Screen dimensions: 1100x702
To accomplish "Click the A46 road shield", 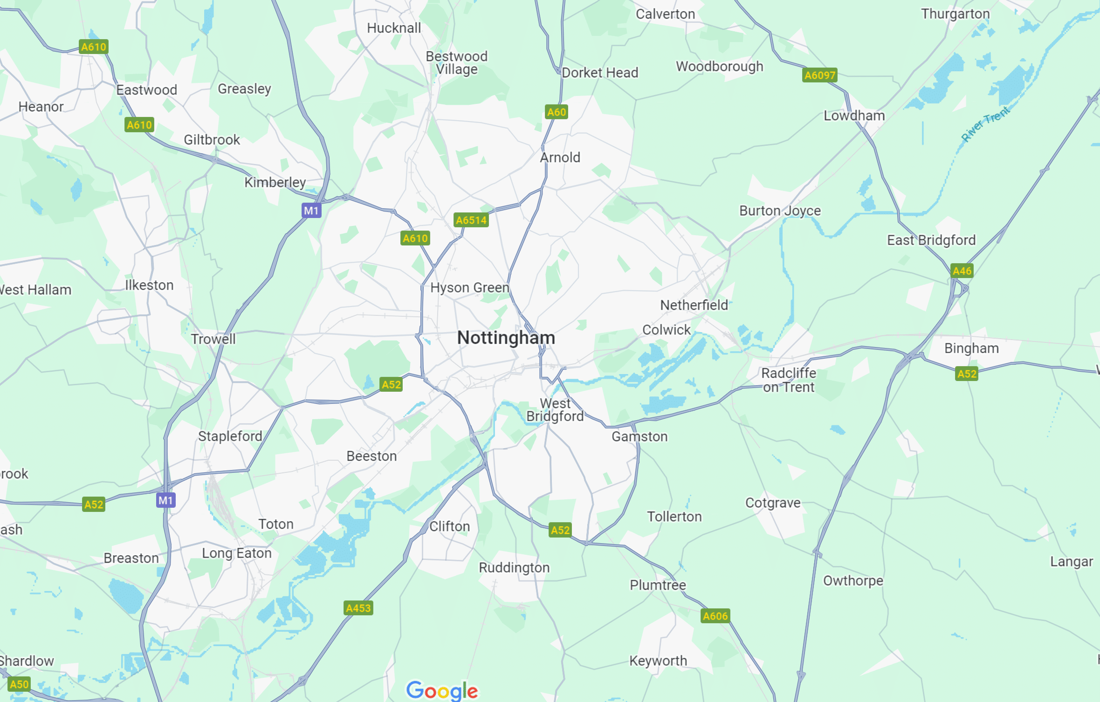I will [x=962, y=271].
